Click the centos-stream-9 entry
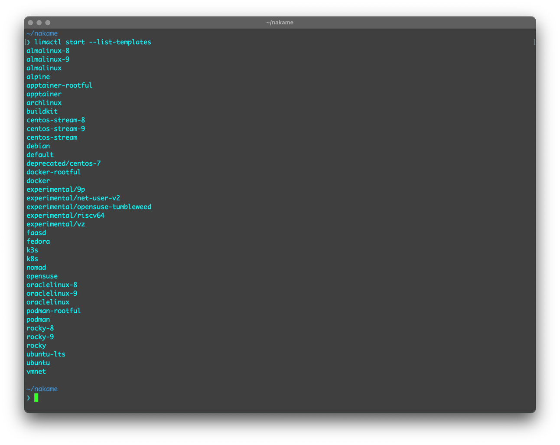This screenshot has width=560, height=445. coord(55,129)
